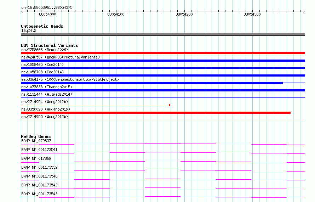Click the chr16:88053961..88054375 coordinate text
Viewport: 315px width, 202px height.
click(47, 7)
